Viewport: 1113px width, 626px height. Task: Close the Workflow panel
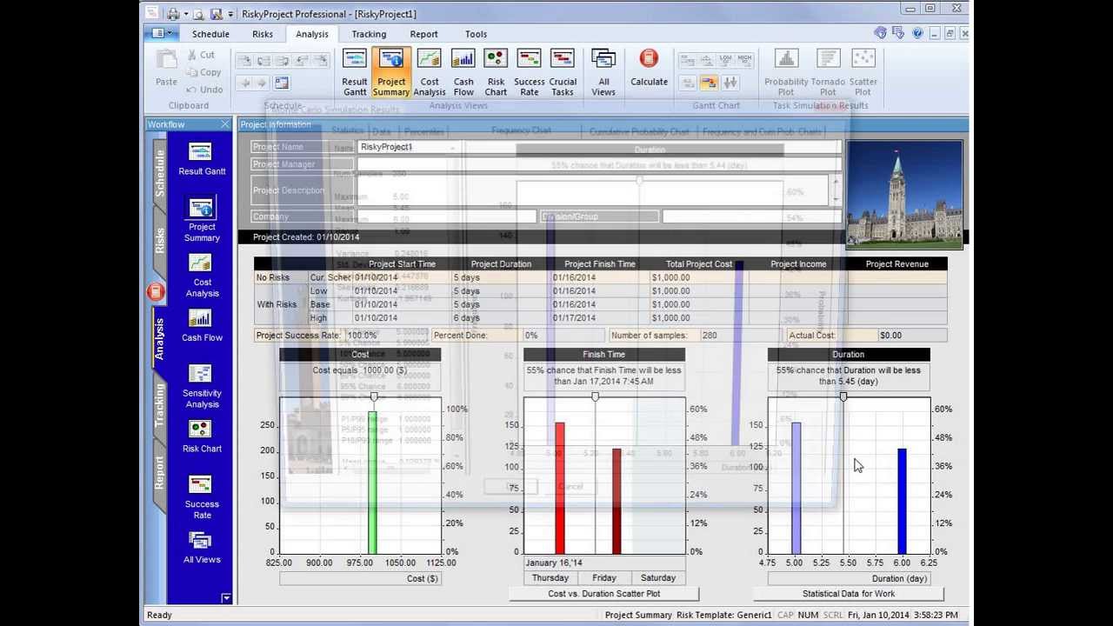225,124
